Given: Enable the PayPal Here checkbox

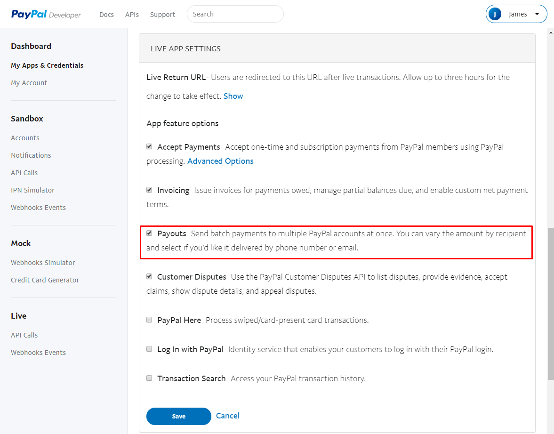Looking at the screenshot, I should pos(150,320).
